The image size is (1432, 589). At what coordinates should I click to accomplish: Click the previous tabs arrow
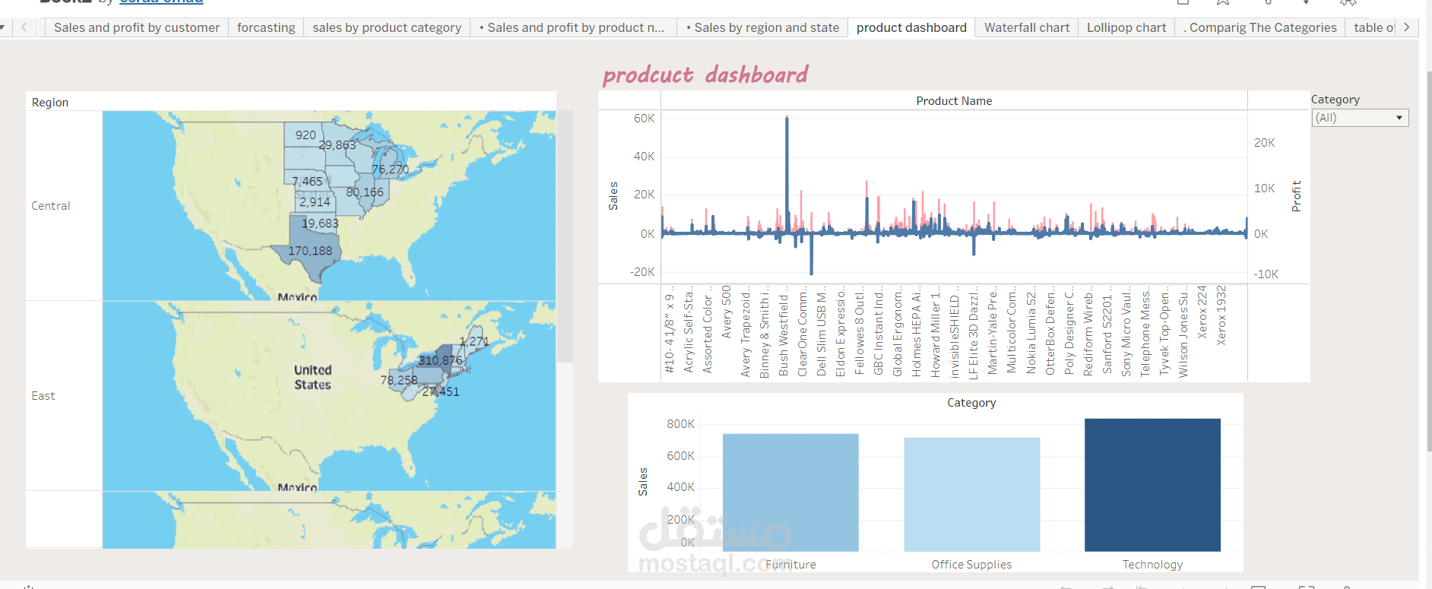[x=24, y=27]
